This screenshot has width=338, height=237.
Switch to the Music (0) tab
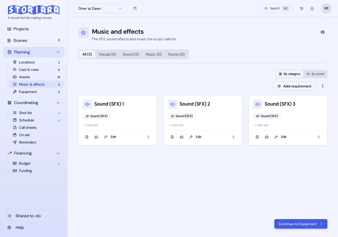pyautogui.click(x=154, y=54)
